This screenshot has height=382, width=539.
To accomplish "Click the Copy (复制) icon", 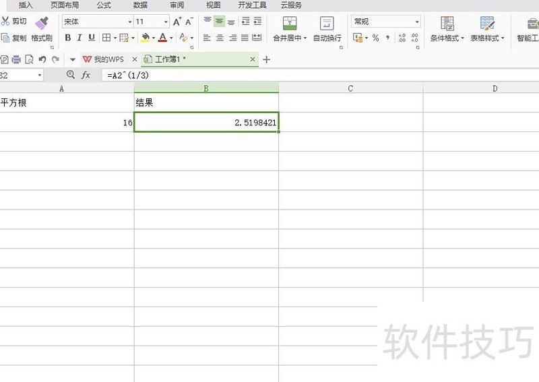I will [5, 38].
